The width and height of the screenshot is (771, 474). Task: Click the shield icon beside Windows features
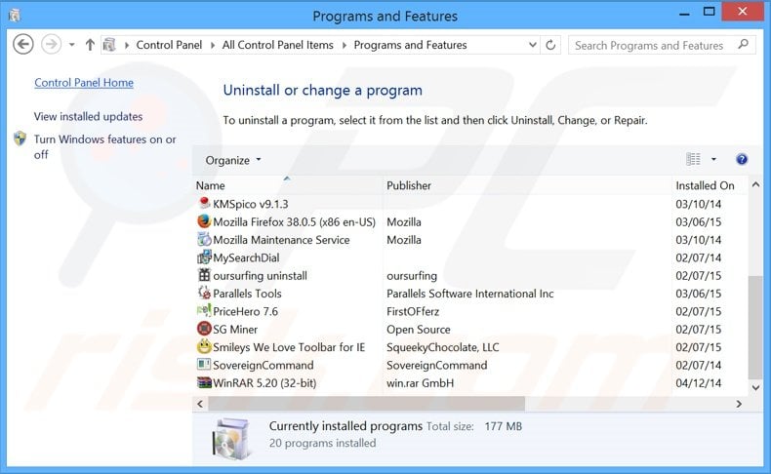[x=20, y=139]
